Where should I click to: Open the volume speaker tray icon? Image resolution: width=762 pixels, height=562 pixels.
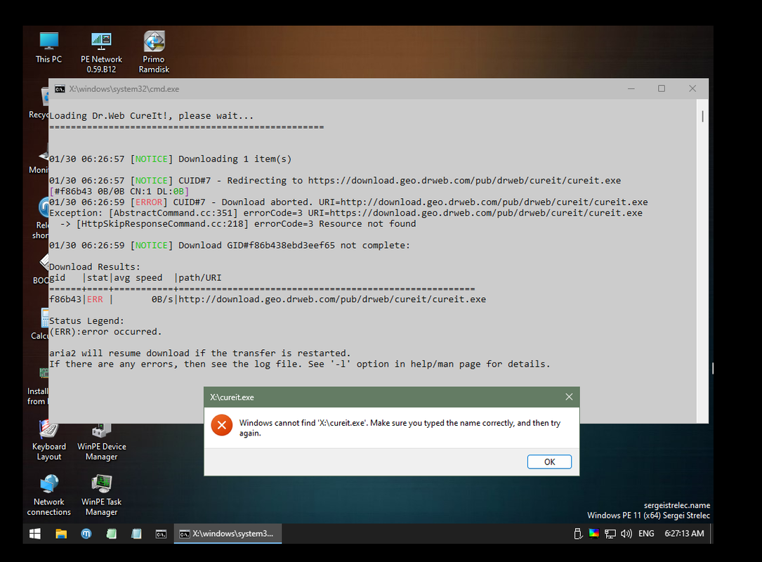[626, 534]
